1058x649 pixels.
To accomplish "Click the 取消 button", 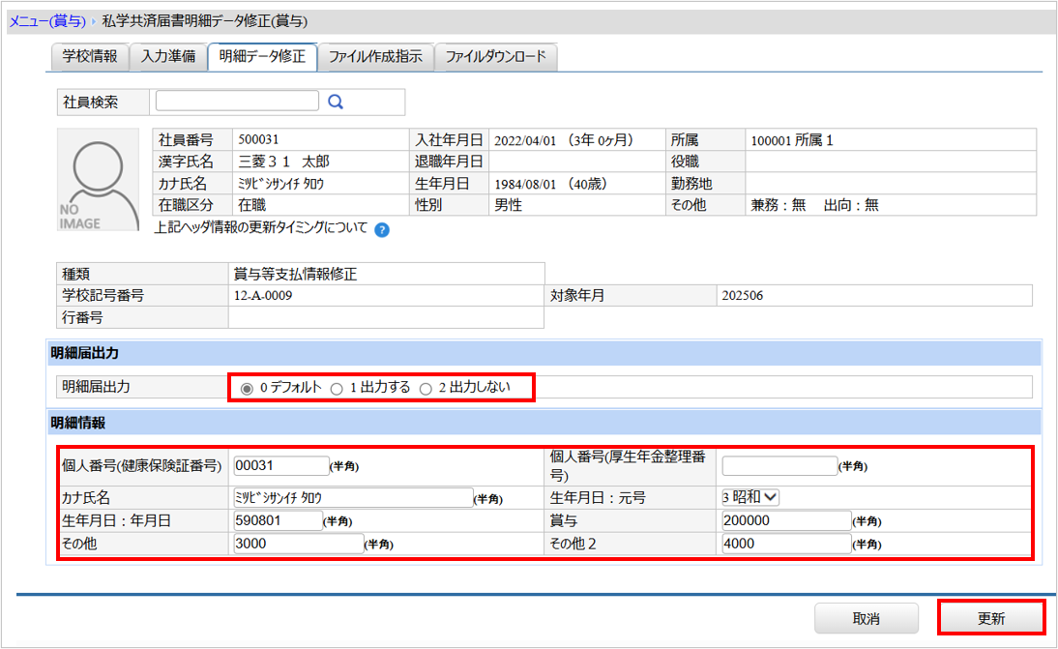I will [867, 618].
